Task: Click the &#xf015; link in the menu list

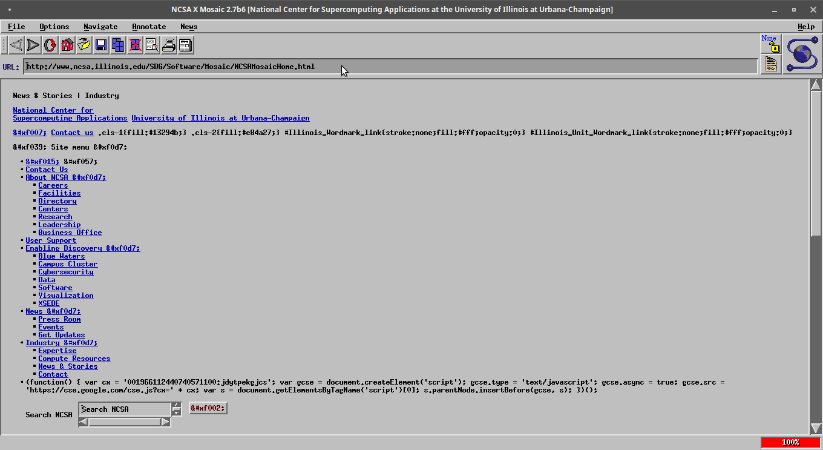Action: (42, 162)
